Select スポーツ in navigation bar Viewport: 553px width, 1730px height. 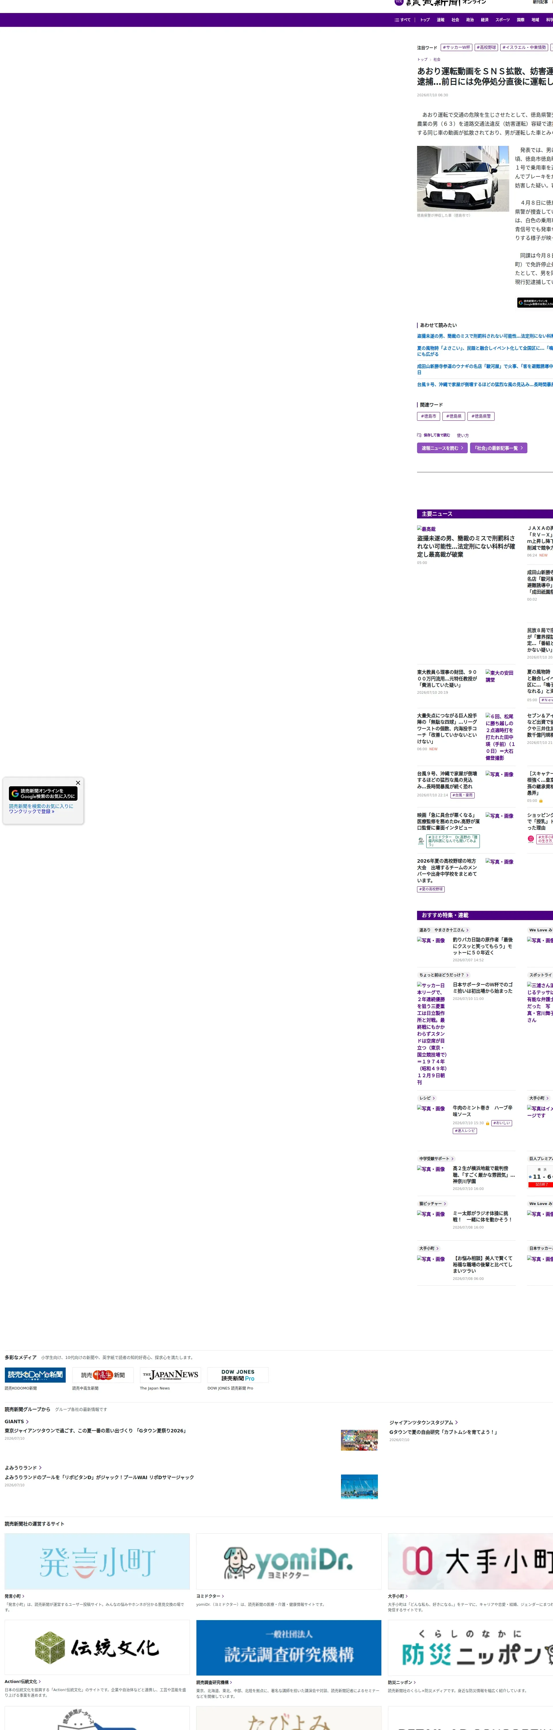click(x=503, y=20)
